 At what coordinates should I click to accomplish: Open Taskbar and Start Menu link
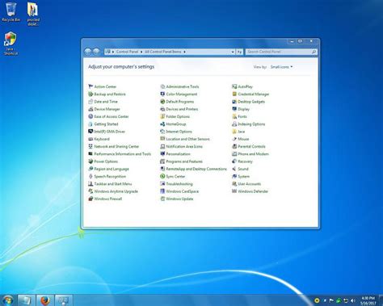[113, 184]
